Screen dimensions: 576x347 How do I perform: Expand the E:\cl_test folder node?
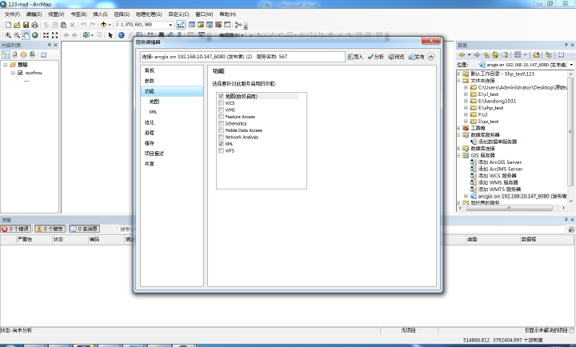(x=466, y=94)
